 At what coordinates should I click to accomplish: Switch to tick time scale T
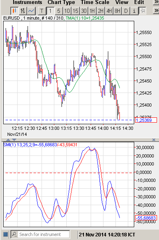[x=42, y=11]
